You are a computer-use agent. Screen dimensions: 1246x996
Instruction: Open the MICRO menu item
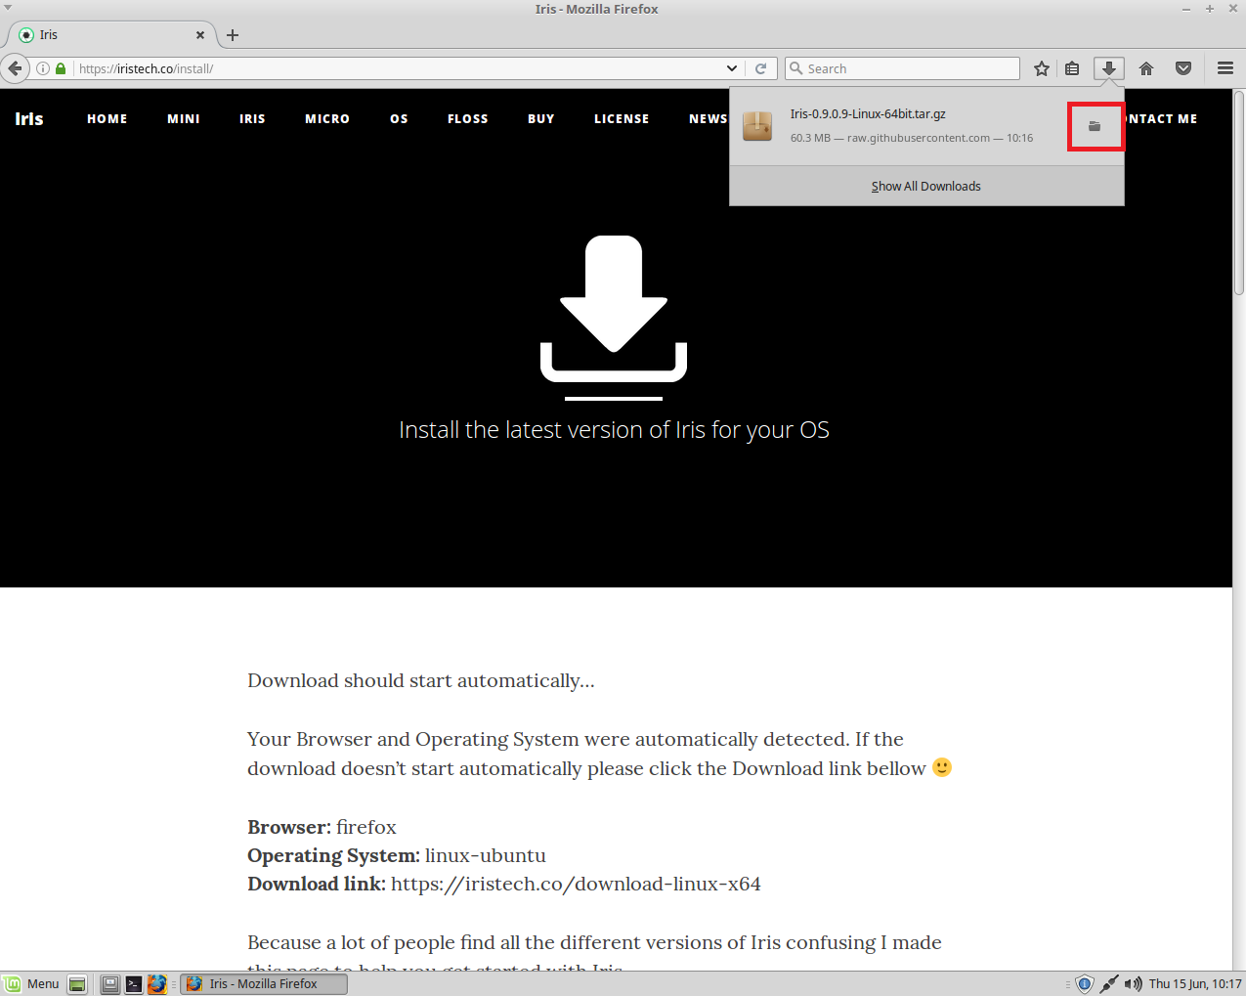pos(327,118)
